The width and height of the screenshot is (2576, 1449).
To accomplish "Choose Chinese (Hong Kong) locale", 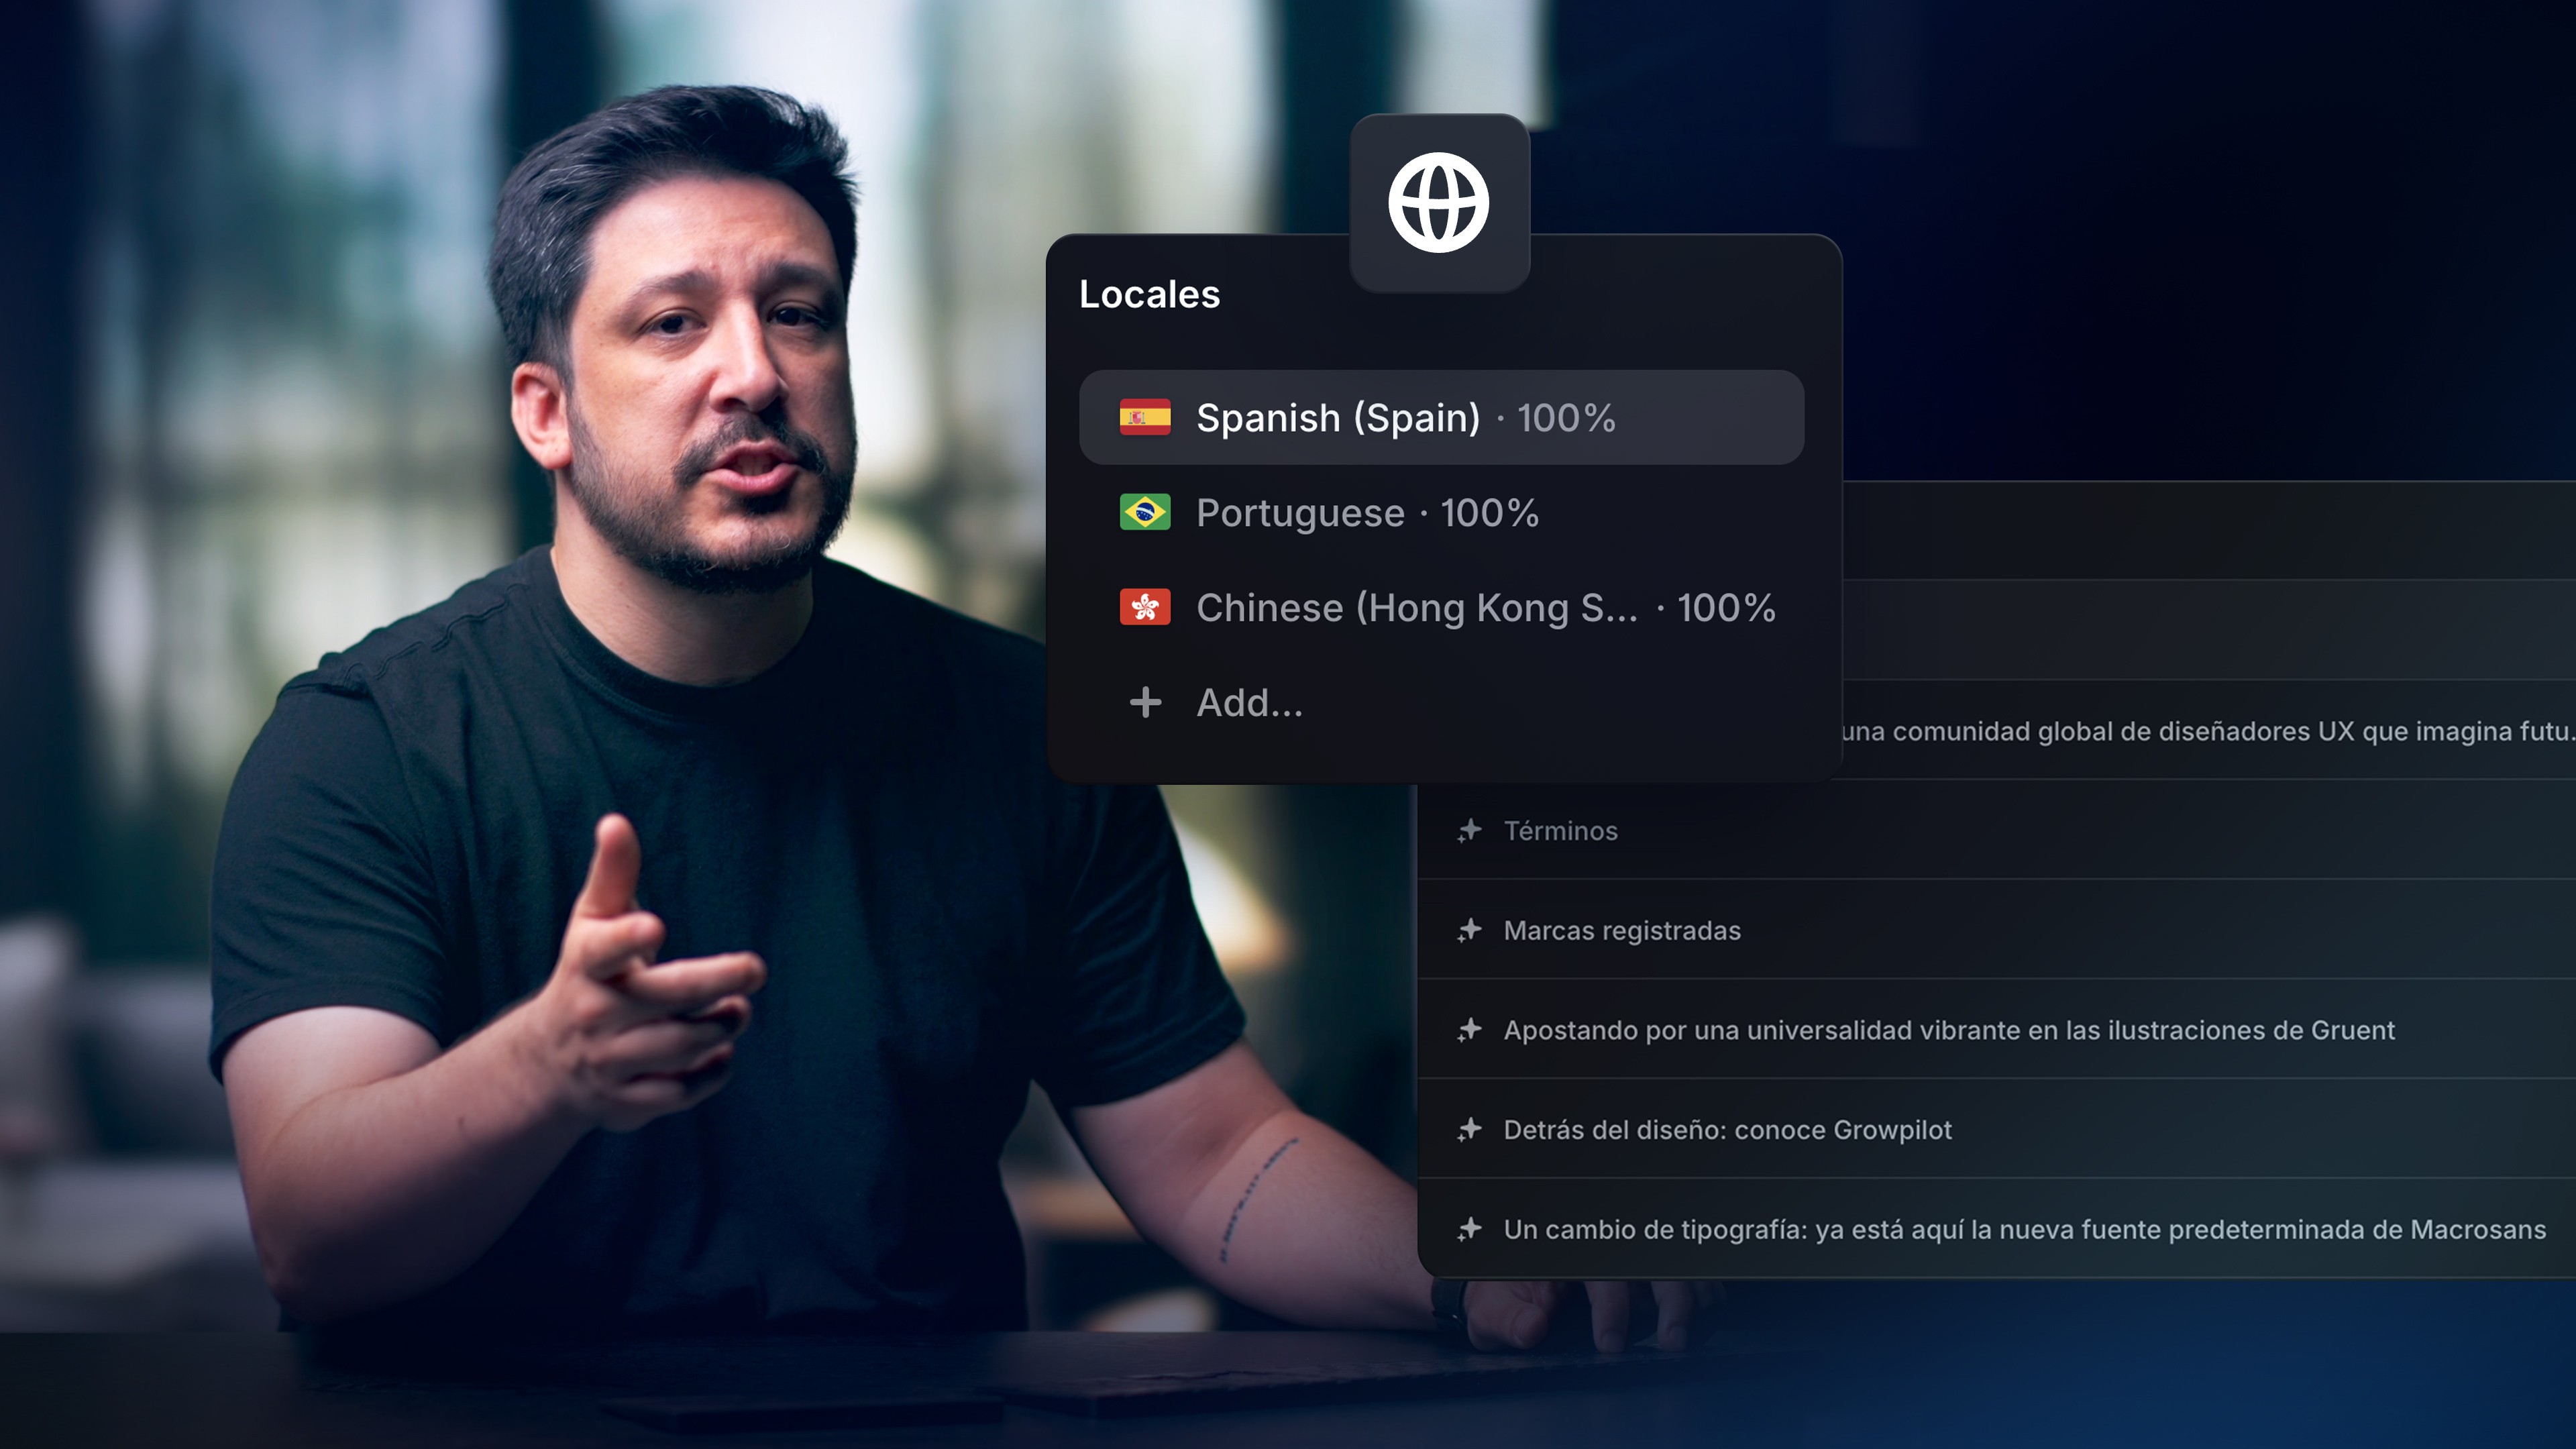I will click(1416, 608).
